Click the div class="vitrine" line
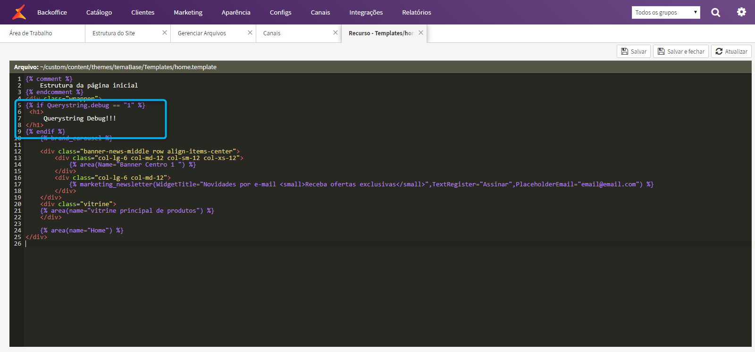Image resolution: width=755 pixels, height=352 pixels. coord(78,204)
